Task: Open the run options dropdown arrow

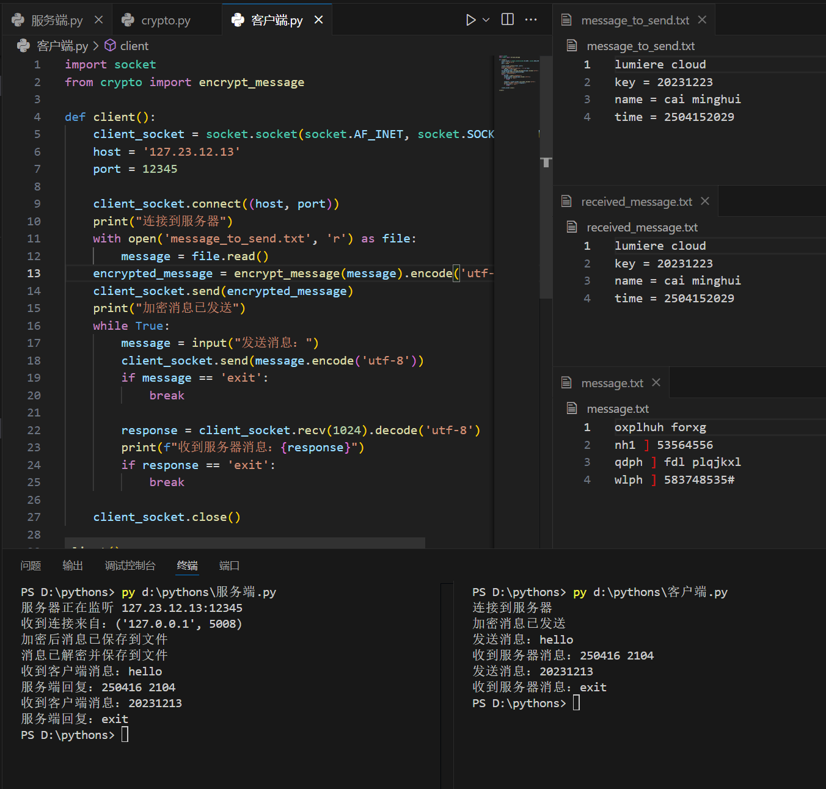Action: [486, 20]
